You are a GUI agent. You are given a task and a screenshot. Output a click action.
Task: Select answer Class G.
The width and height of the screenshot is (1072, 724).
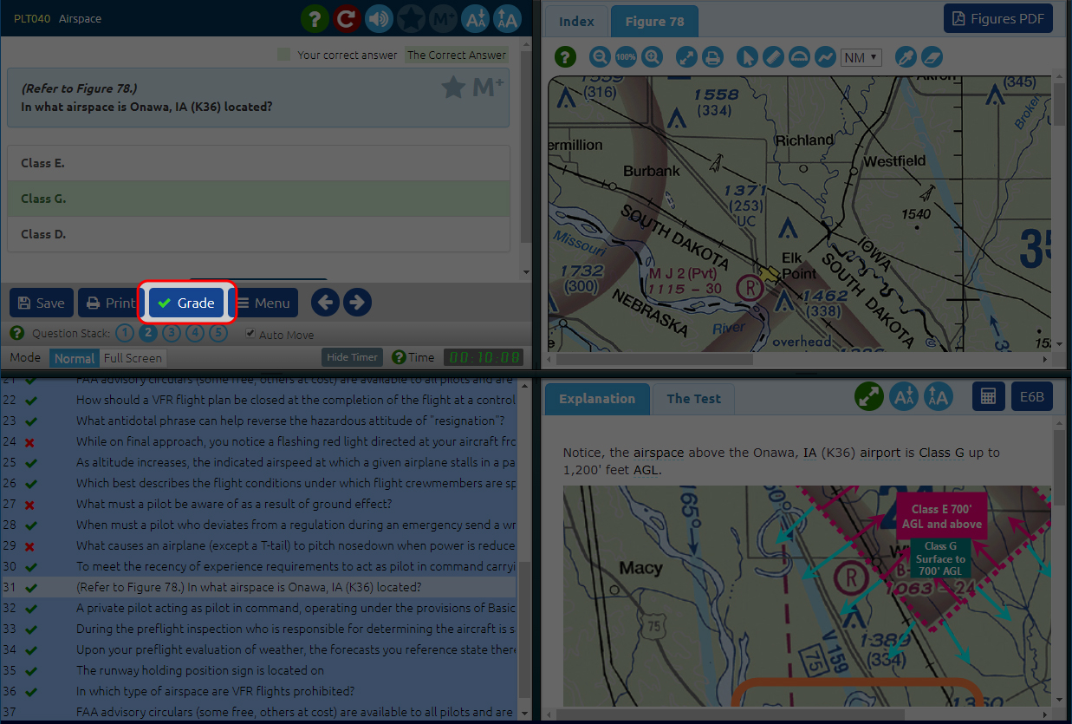click(x=258, y=199)
